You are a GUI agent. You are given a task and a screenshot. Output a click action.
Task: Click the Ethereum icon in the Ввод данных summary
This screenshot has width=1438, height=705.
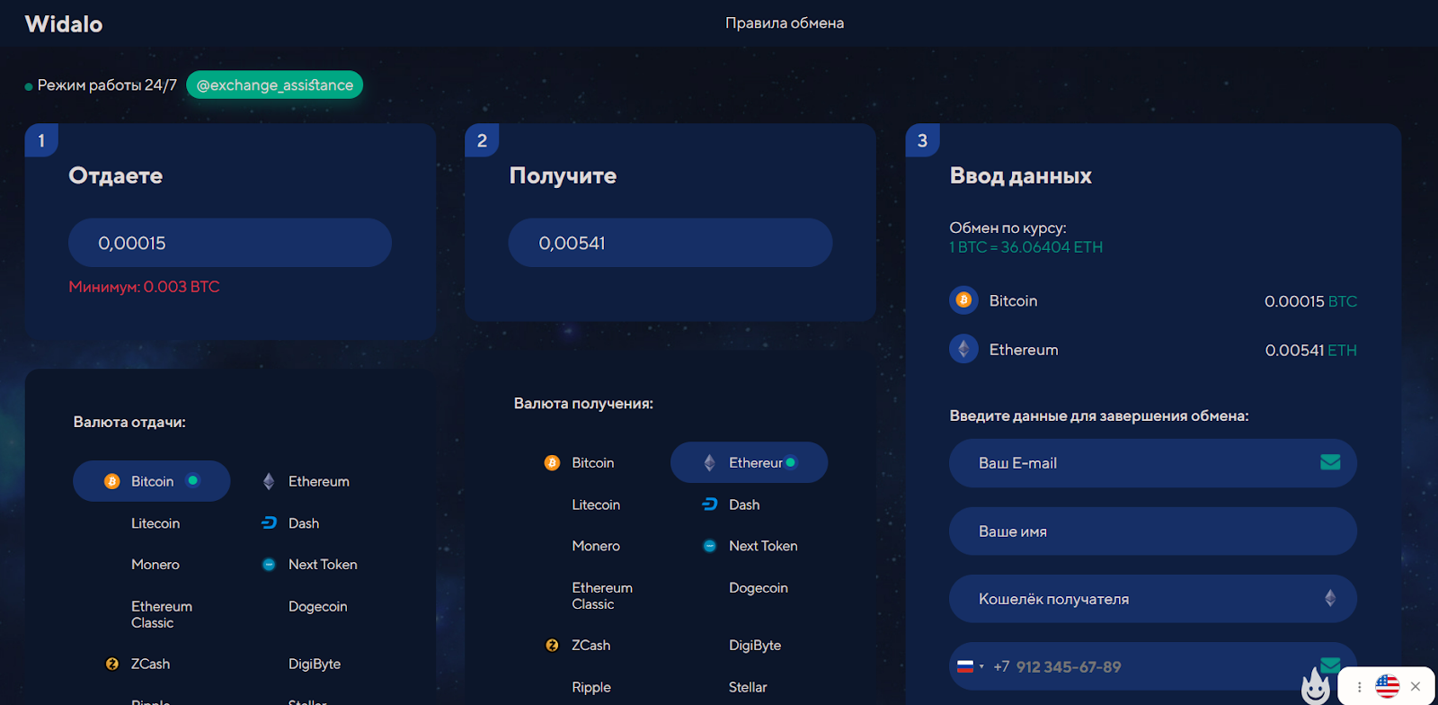point(963,349)
